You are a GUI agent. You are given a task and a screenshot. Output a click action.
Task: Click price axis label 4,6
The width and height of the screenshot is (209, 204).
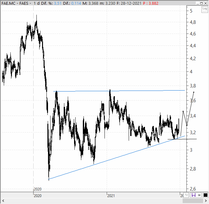(193, 34)
